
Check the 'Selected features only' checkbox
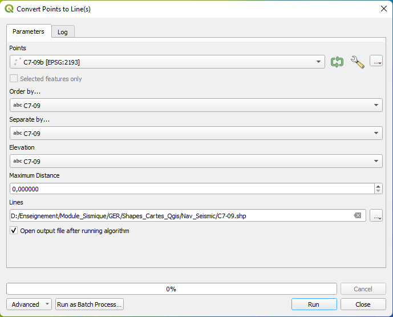click(14, 79)
